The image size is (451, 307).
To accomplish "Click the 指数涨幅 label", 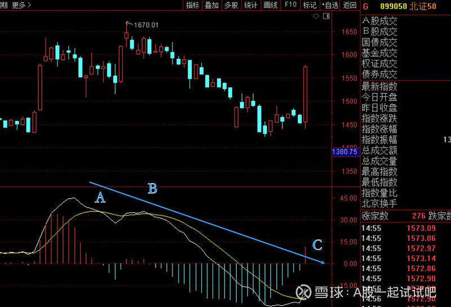I will pos(379,129).
